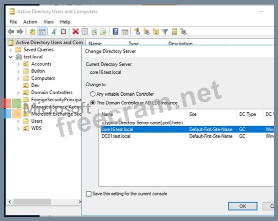Click the tree pane horizontal scrollbar
This screenshot has width=278, height=221.
44,202
